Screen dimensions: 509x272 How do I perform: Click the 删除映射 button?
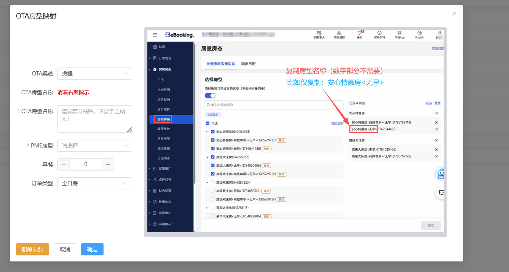32,249
